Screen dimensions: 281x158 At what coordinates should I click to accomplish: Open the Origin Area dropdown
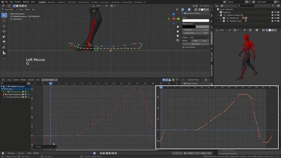[199, 38]
